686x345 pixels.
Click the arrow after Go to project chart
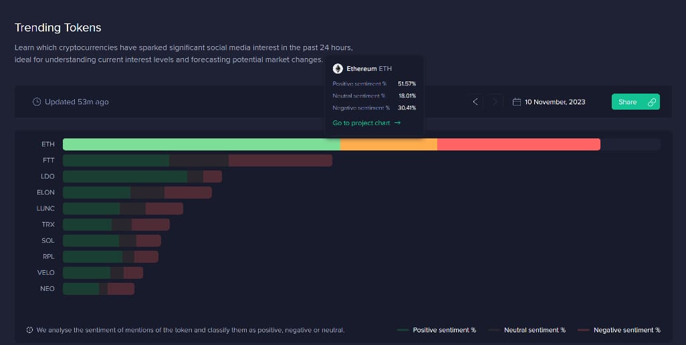coord(397,123)
